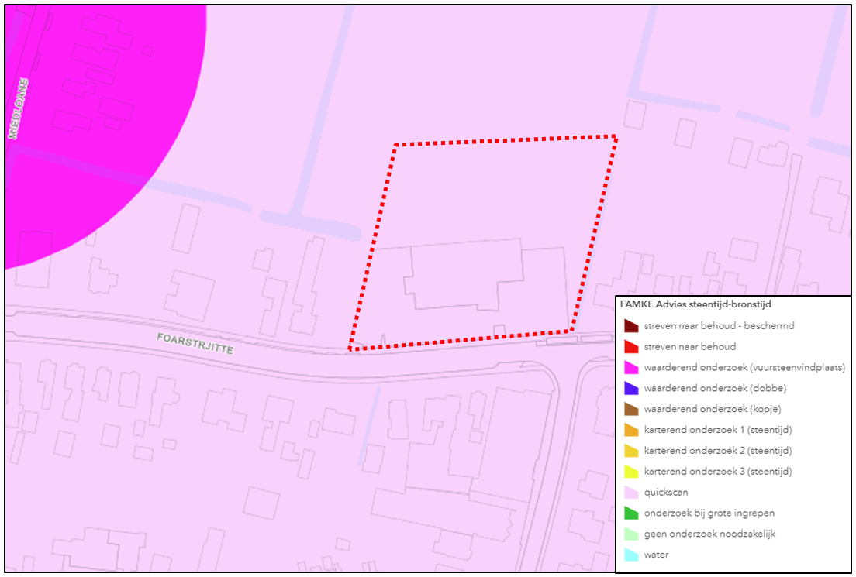Screen dimensions: 856x577
Task: Click the 'quickscan' legend label
Action: tap(666, 493)
